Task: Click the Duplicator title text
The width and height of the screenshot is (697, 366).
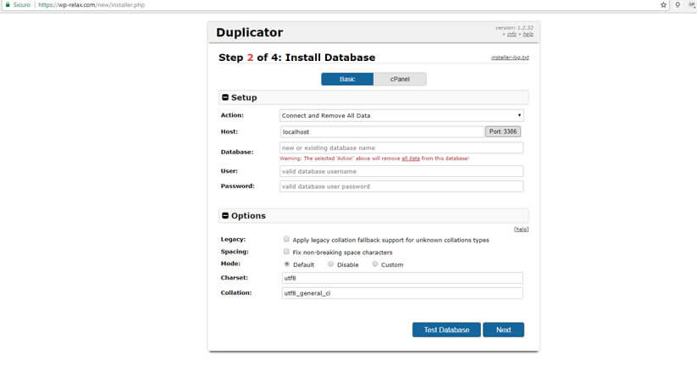Action: 249,32
